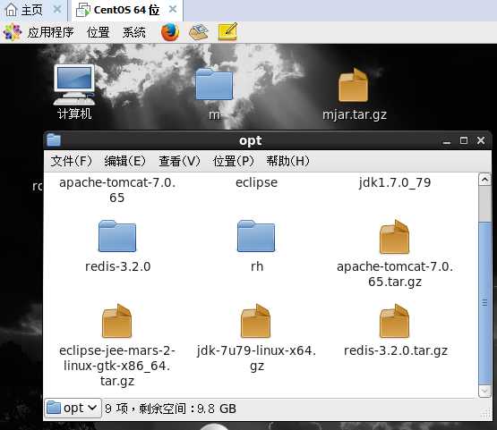Image resolution: width=497 pixels, height=430 pixels.
Task: Select the jdk1.7.0_79 folder label
Action: pos(395,183)
